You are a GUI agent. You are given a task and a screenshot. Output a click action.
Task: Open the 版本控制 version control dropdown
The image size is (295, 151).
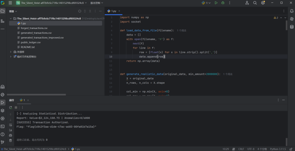tap(96, 3)
